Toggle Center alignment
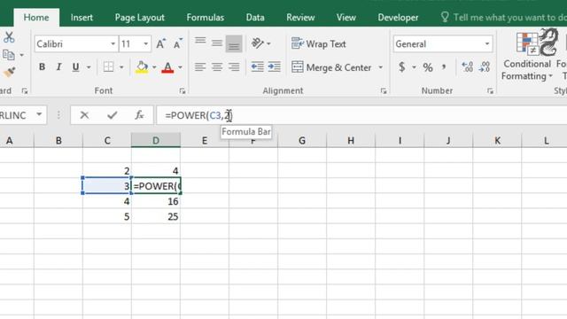Screen dimensions: 567x319 (x=217, y=67)
